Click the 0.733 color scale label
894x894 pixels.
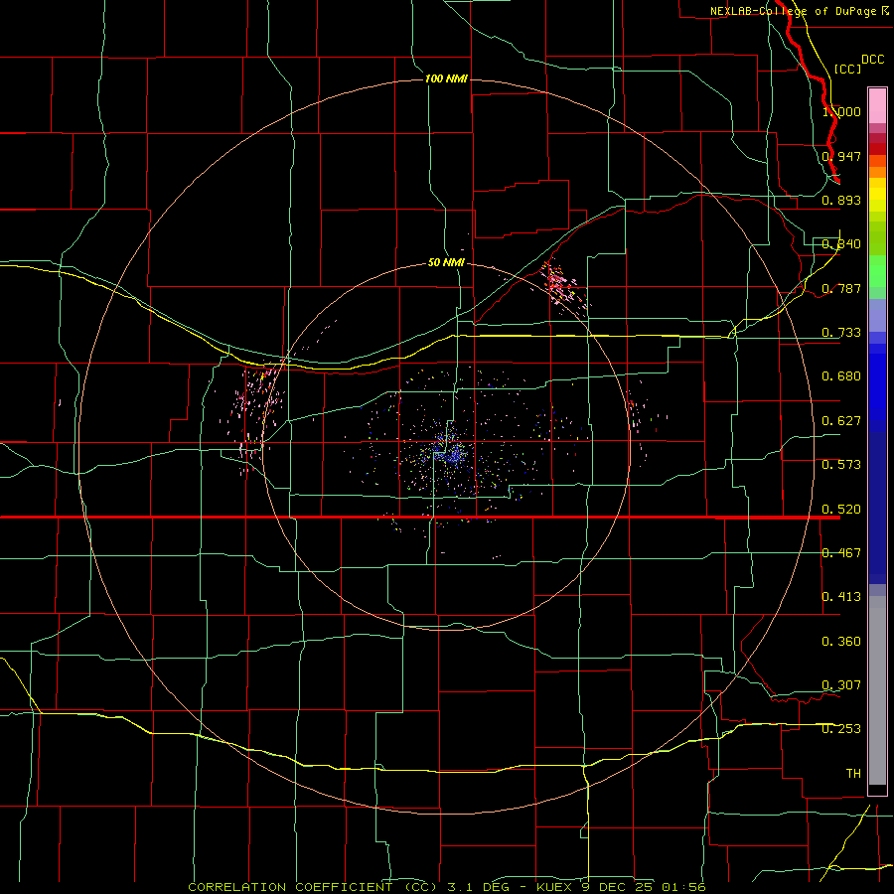[841, 333]
